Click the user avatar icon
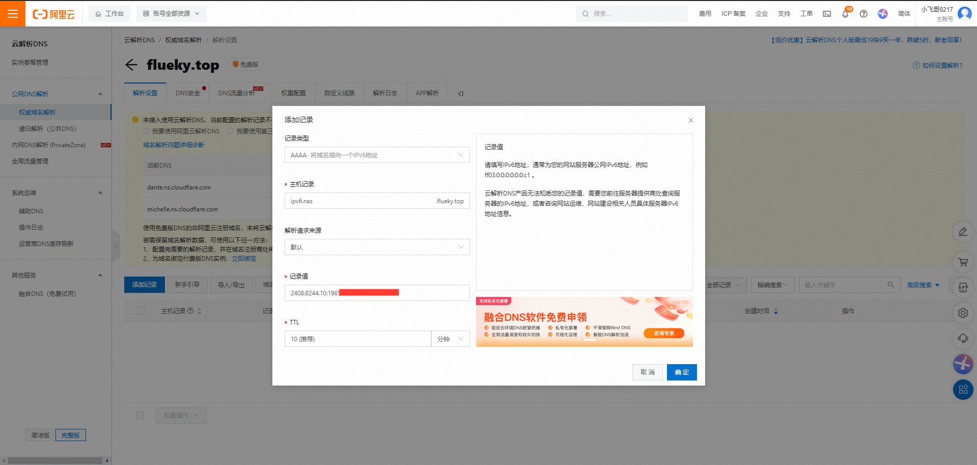 click(964, 13)
